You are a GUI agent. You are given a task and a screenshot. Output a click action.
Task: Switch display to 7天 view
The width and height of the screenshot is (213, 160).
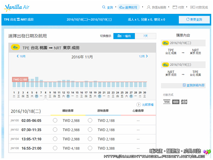pyautogui.click(x=145, y=36)
